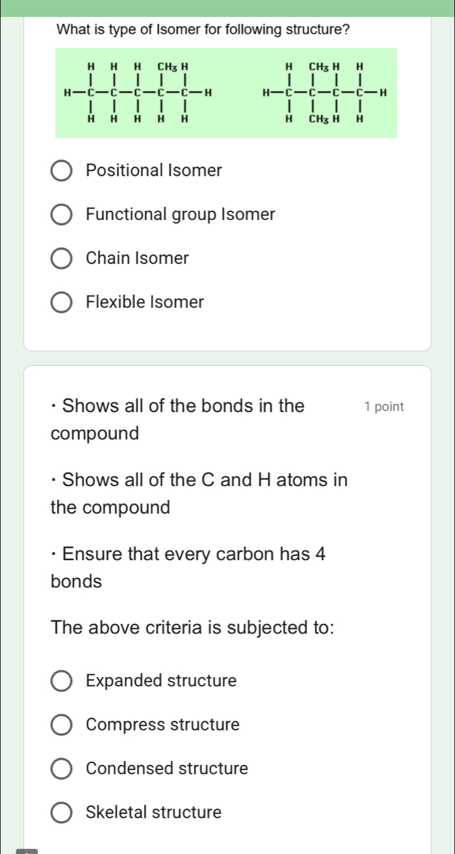Select the Condensed structure radio button
Image resolution: width=455 pixels, height=854 pixels.
coord(62,769)
